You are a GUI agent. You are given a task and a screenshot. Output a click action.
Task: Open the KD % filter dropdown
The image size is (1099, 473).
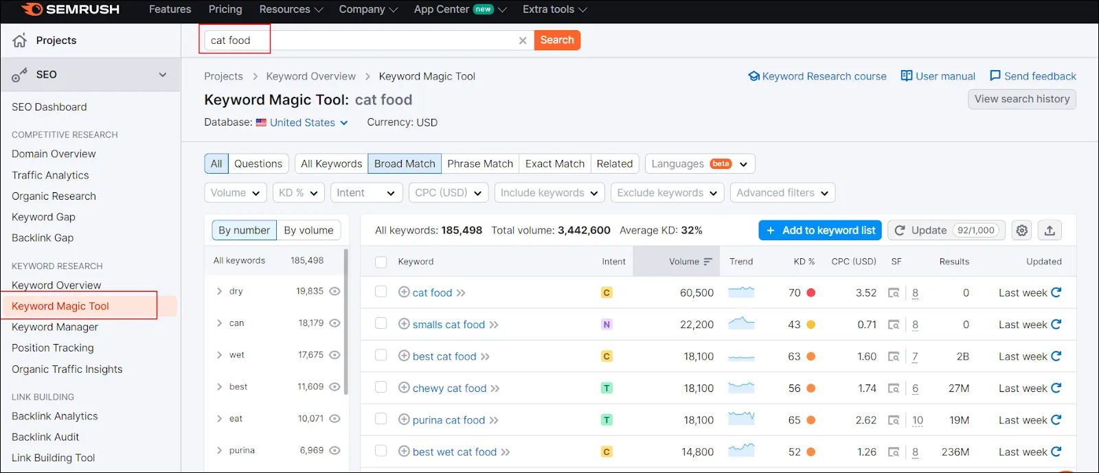click(298, 193)
